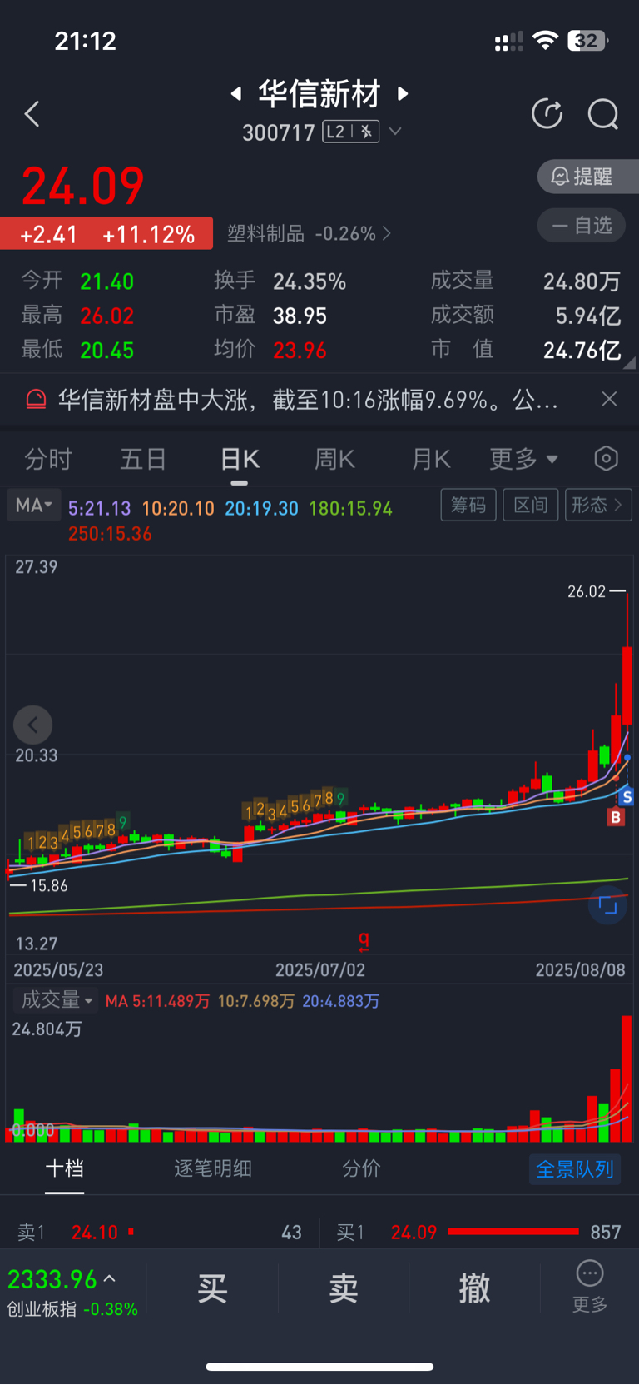
Task: Tap the change +2.41 +11.12% badge
Action: pyautogui.click(x=106, y=234)
